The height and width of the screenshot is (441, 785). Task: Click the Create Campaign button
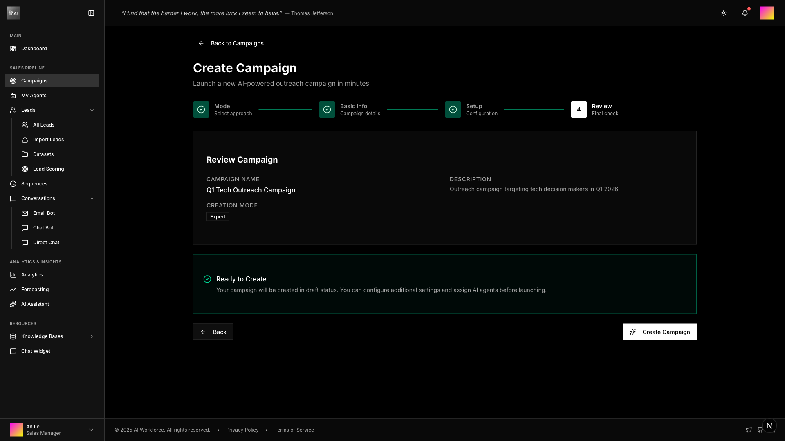coord(659,332)
